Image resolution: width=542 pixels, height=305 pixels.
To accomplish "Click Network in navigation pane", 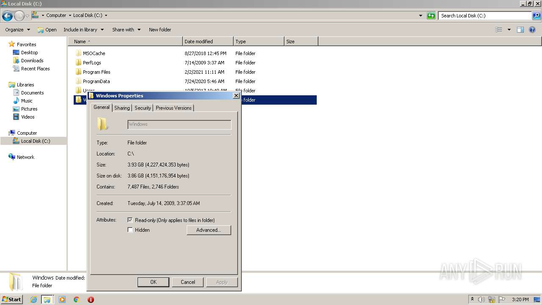I will [x=25, y=157].
